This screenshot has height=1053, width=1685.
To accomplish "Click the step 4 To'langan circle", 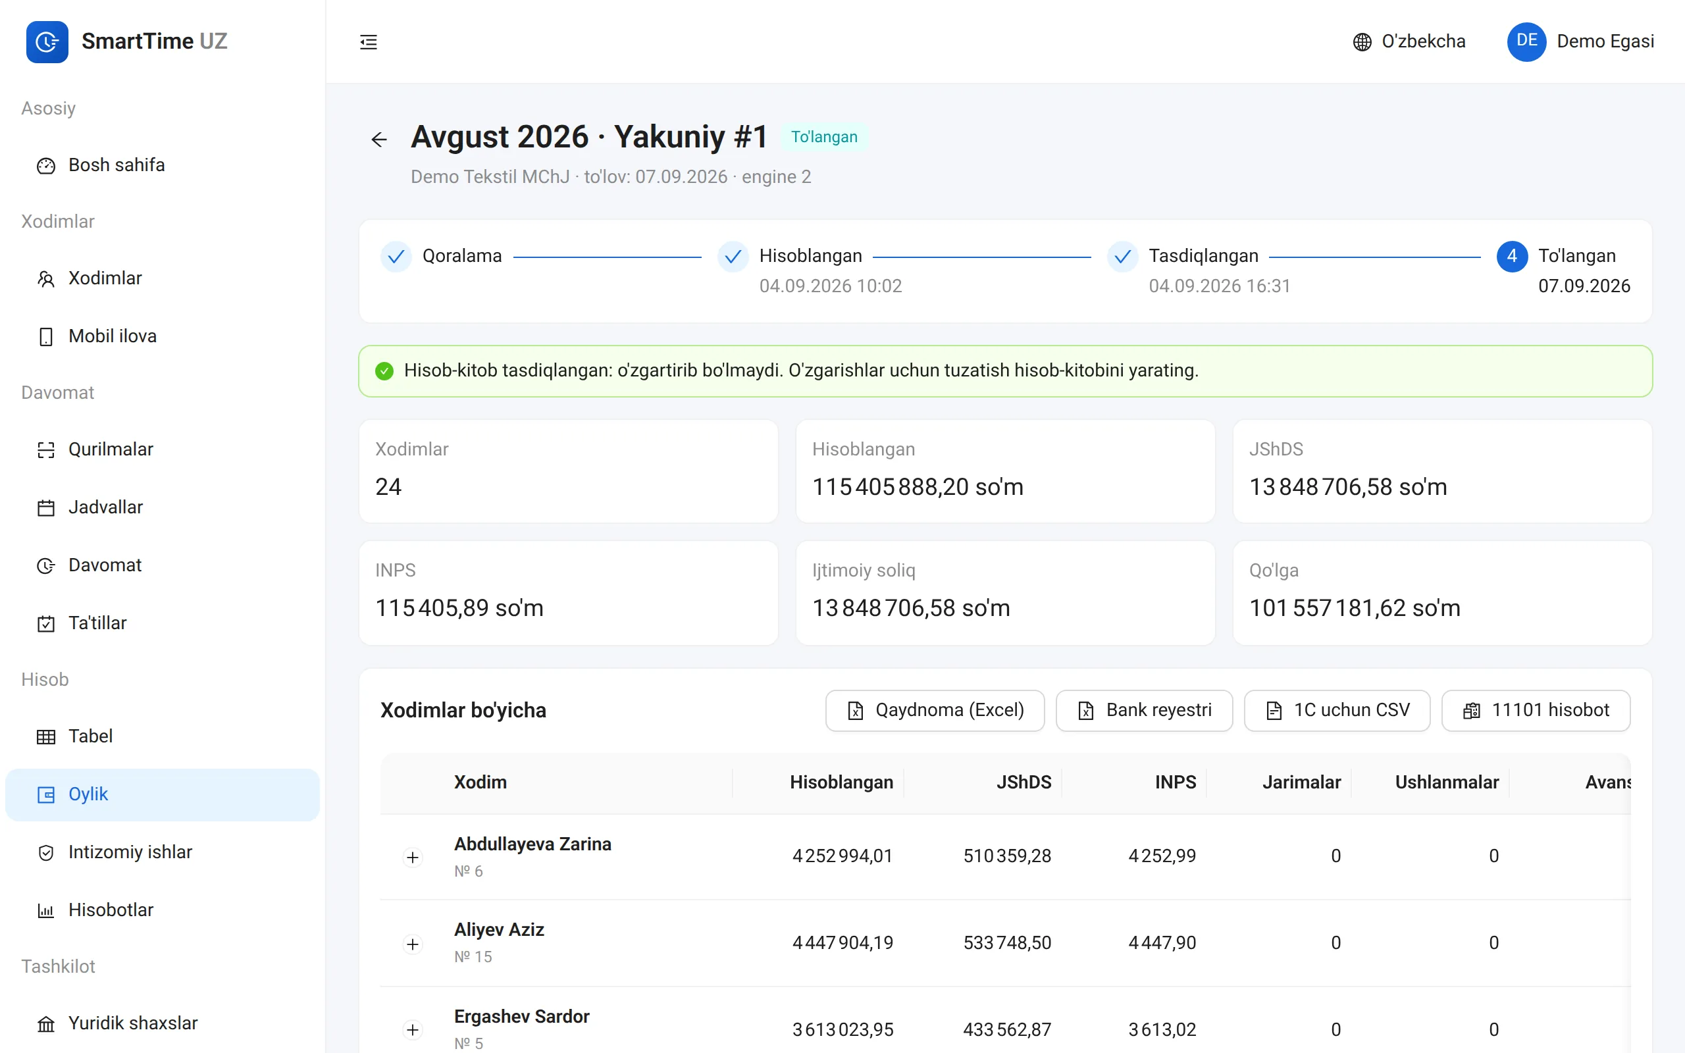I will (x=1512, y=257).
